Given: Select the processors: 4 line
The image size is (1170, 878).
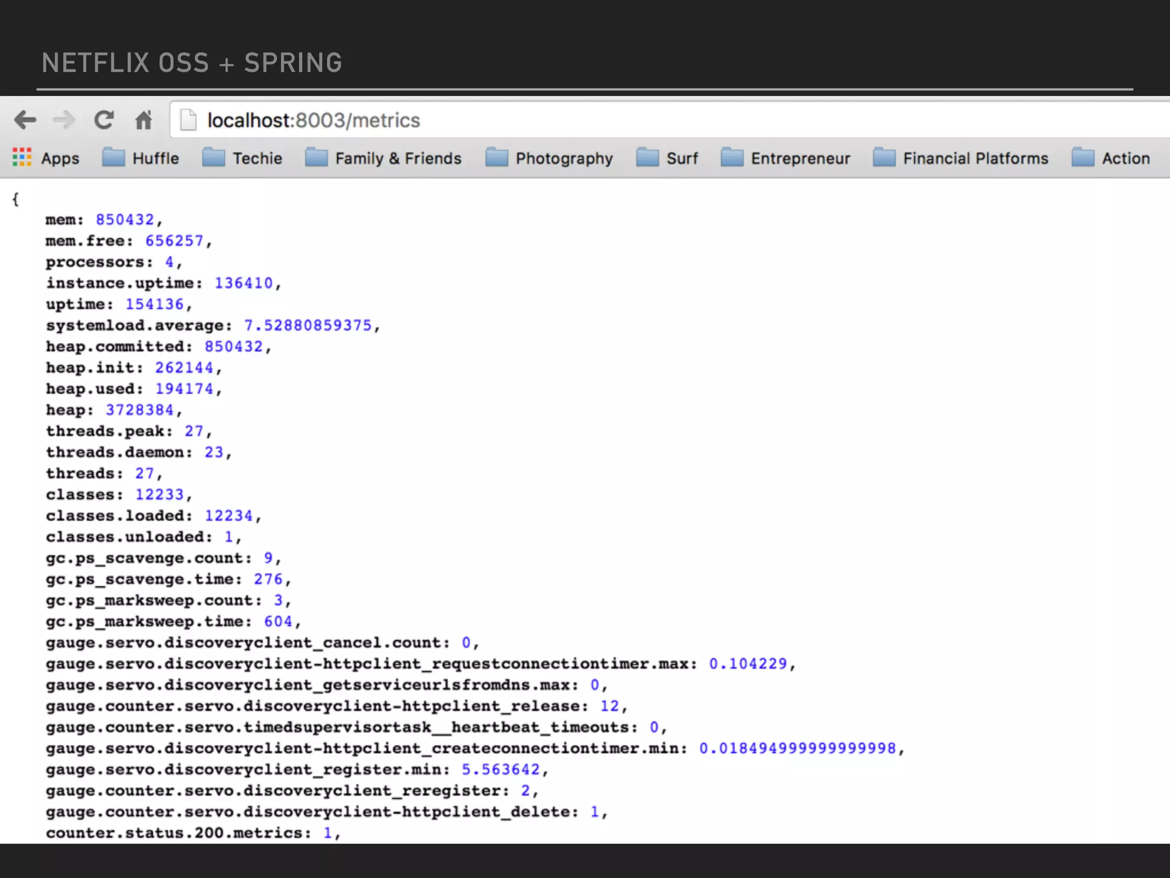Looking at the screenshot, I should click(x=114, y=262).
